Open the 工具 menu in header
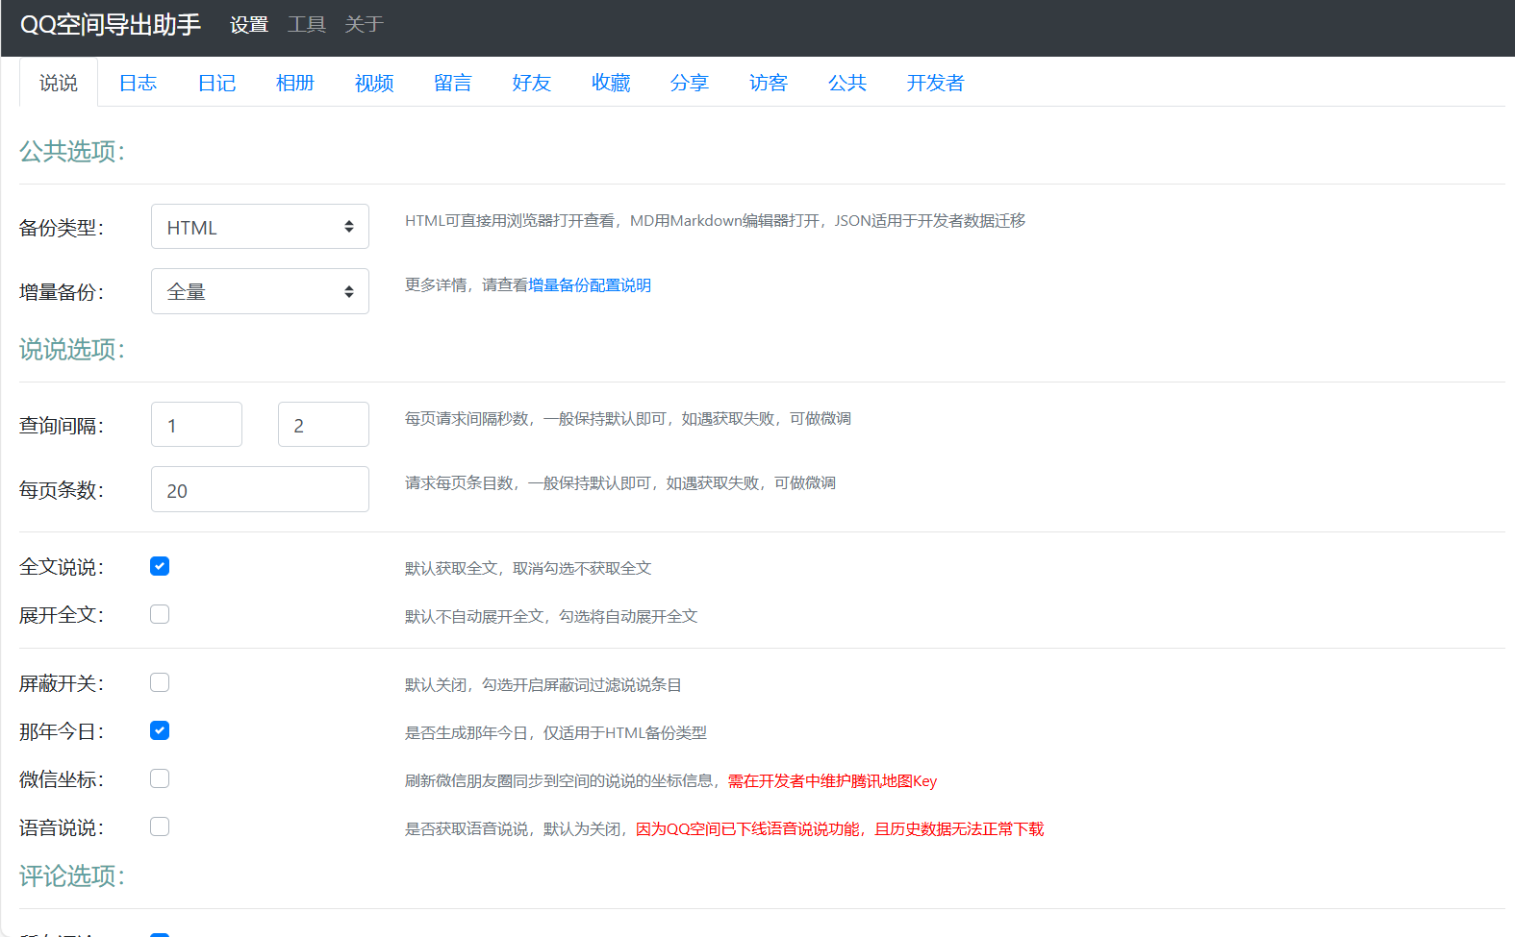This screenshot has width=1515, height=937. pos(307,25)
